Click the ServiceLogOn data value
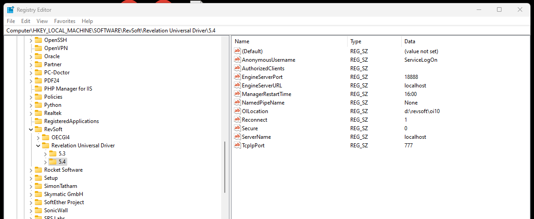The image size is (534, 219). pyautogui.click(x=421, y=60)
